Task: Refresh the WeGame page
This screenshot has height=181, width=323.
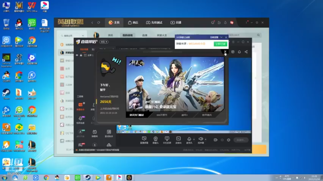Action: coord(99,23)
